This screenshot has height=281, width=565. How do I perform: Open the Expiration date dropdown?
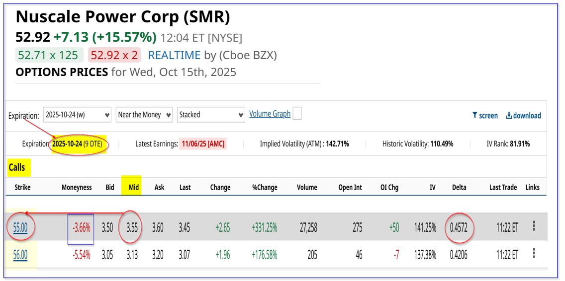[x=77, y=115]
